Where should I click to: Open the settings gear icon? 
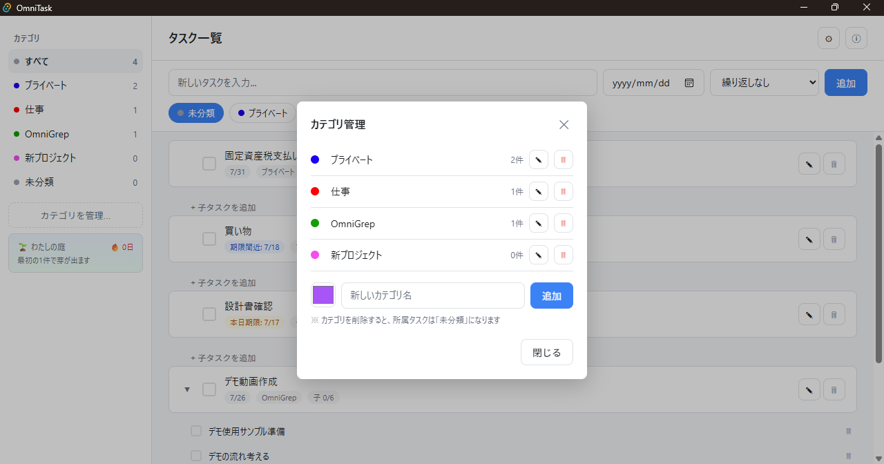829,38
